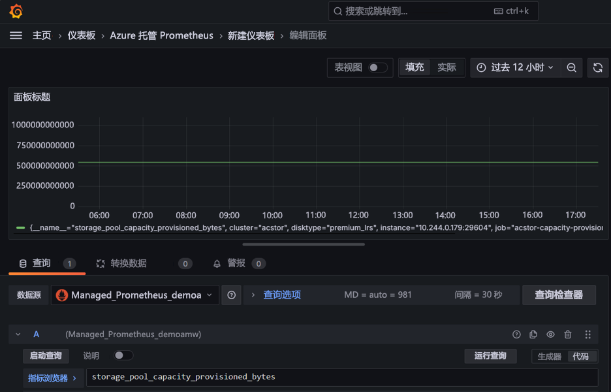Viewport: 611px width, 392px height.
Task: Click the green series legend color swatch
Action: [21, 228]
